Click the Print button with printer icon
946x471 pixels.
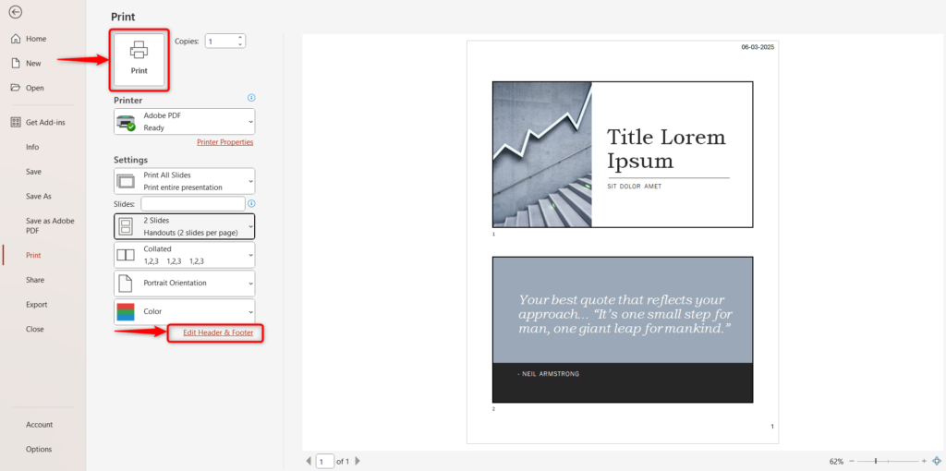(x=138, y=60)
